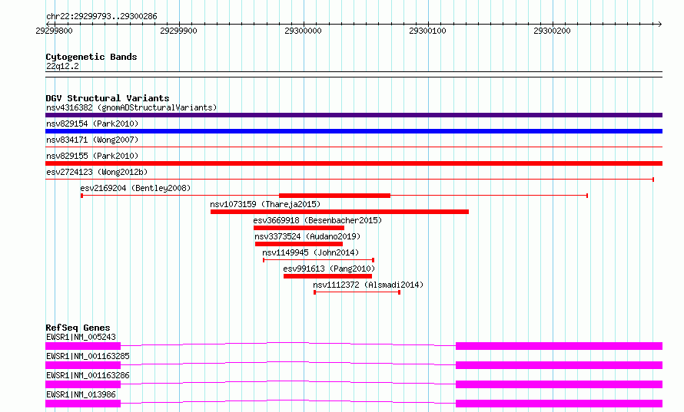The height and width of the screenshot is (412, 684).
Task: Click the esv3669918 (Besenbacher2015) label
Action: (317, 220)
